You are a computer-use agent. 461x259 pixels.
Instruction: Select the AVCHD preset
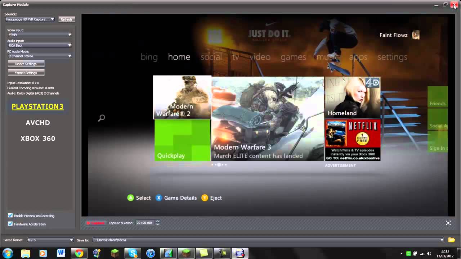[x=38, y=123]
